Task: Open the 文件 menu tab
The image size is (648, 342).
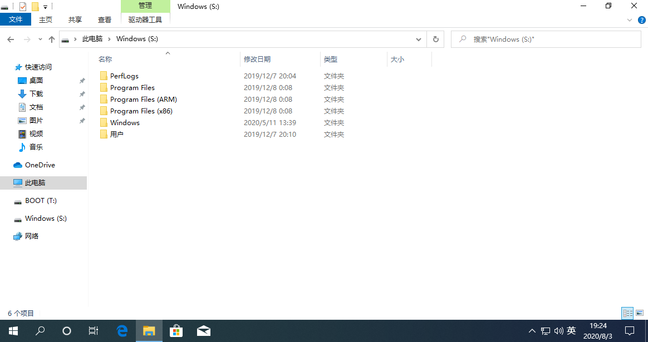Action: [15, 19]
